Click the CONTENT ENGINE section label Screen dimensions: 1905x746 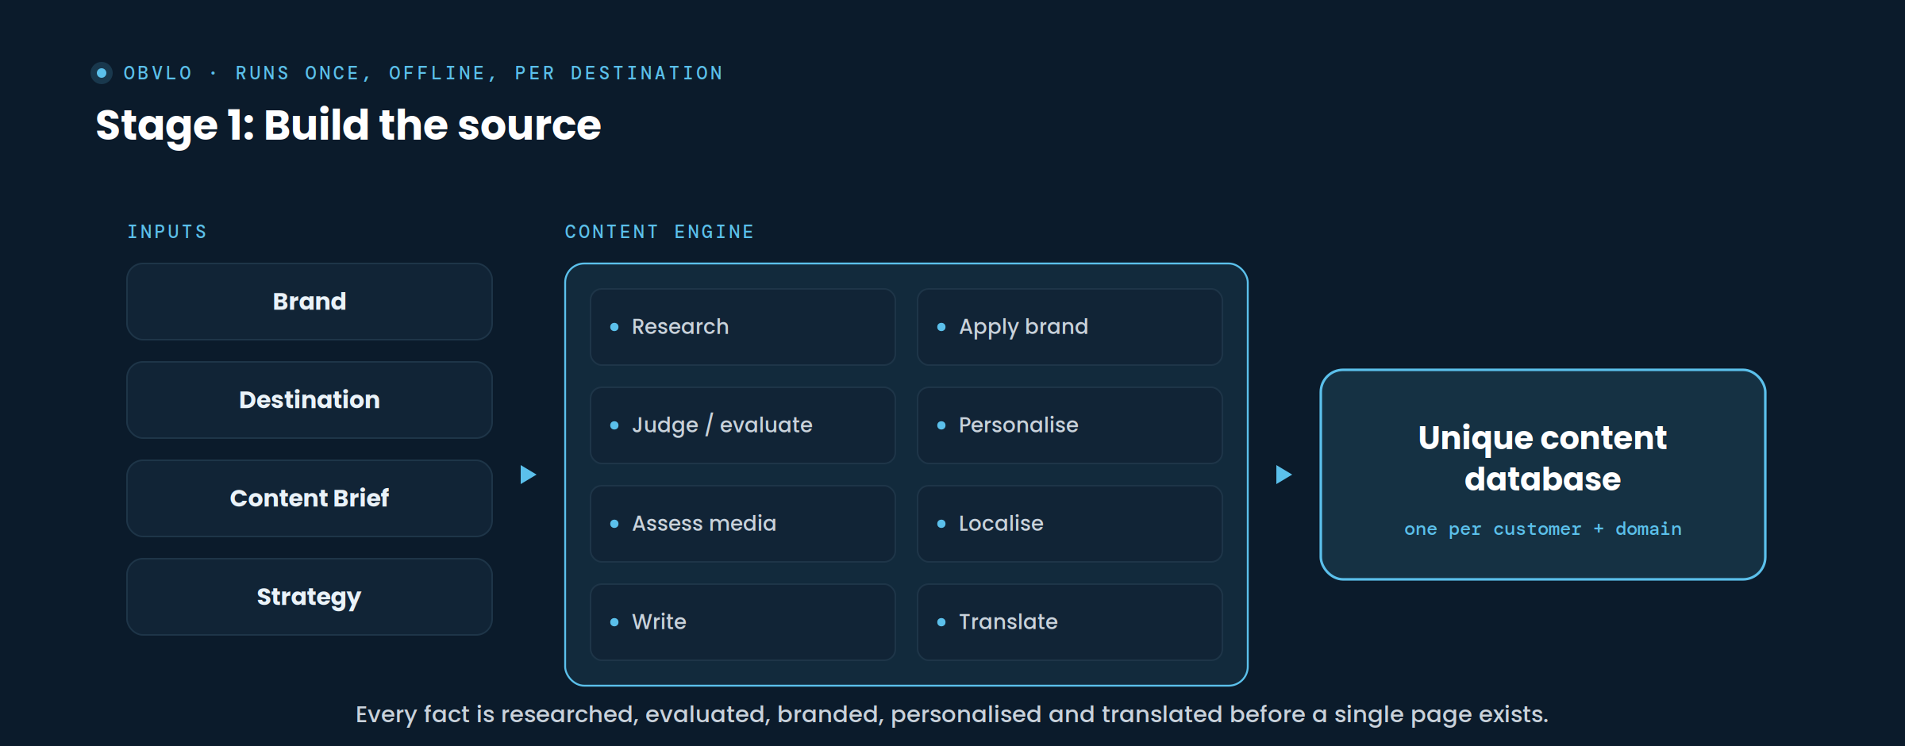(x=660, y=232)
